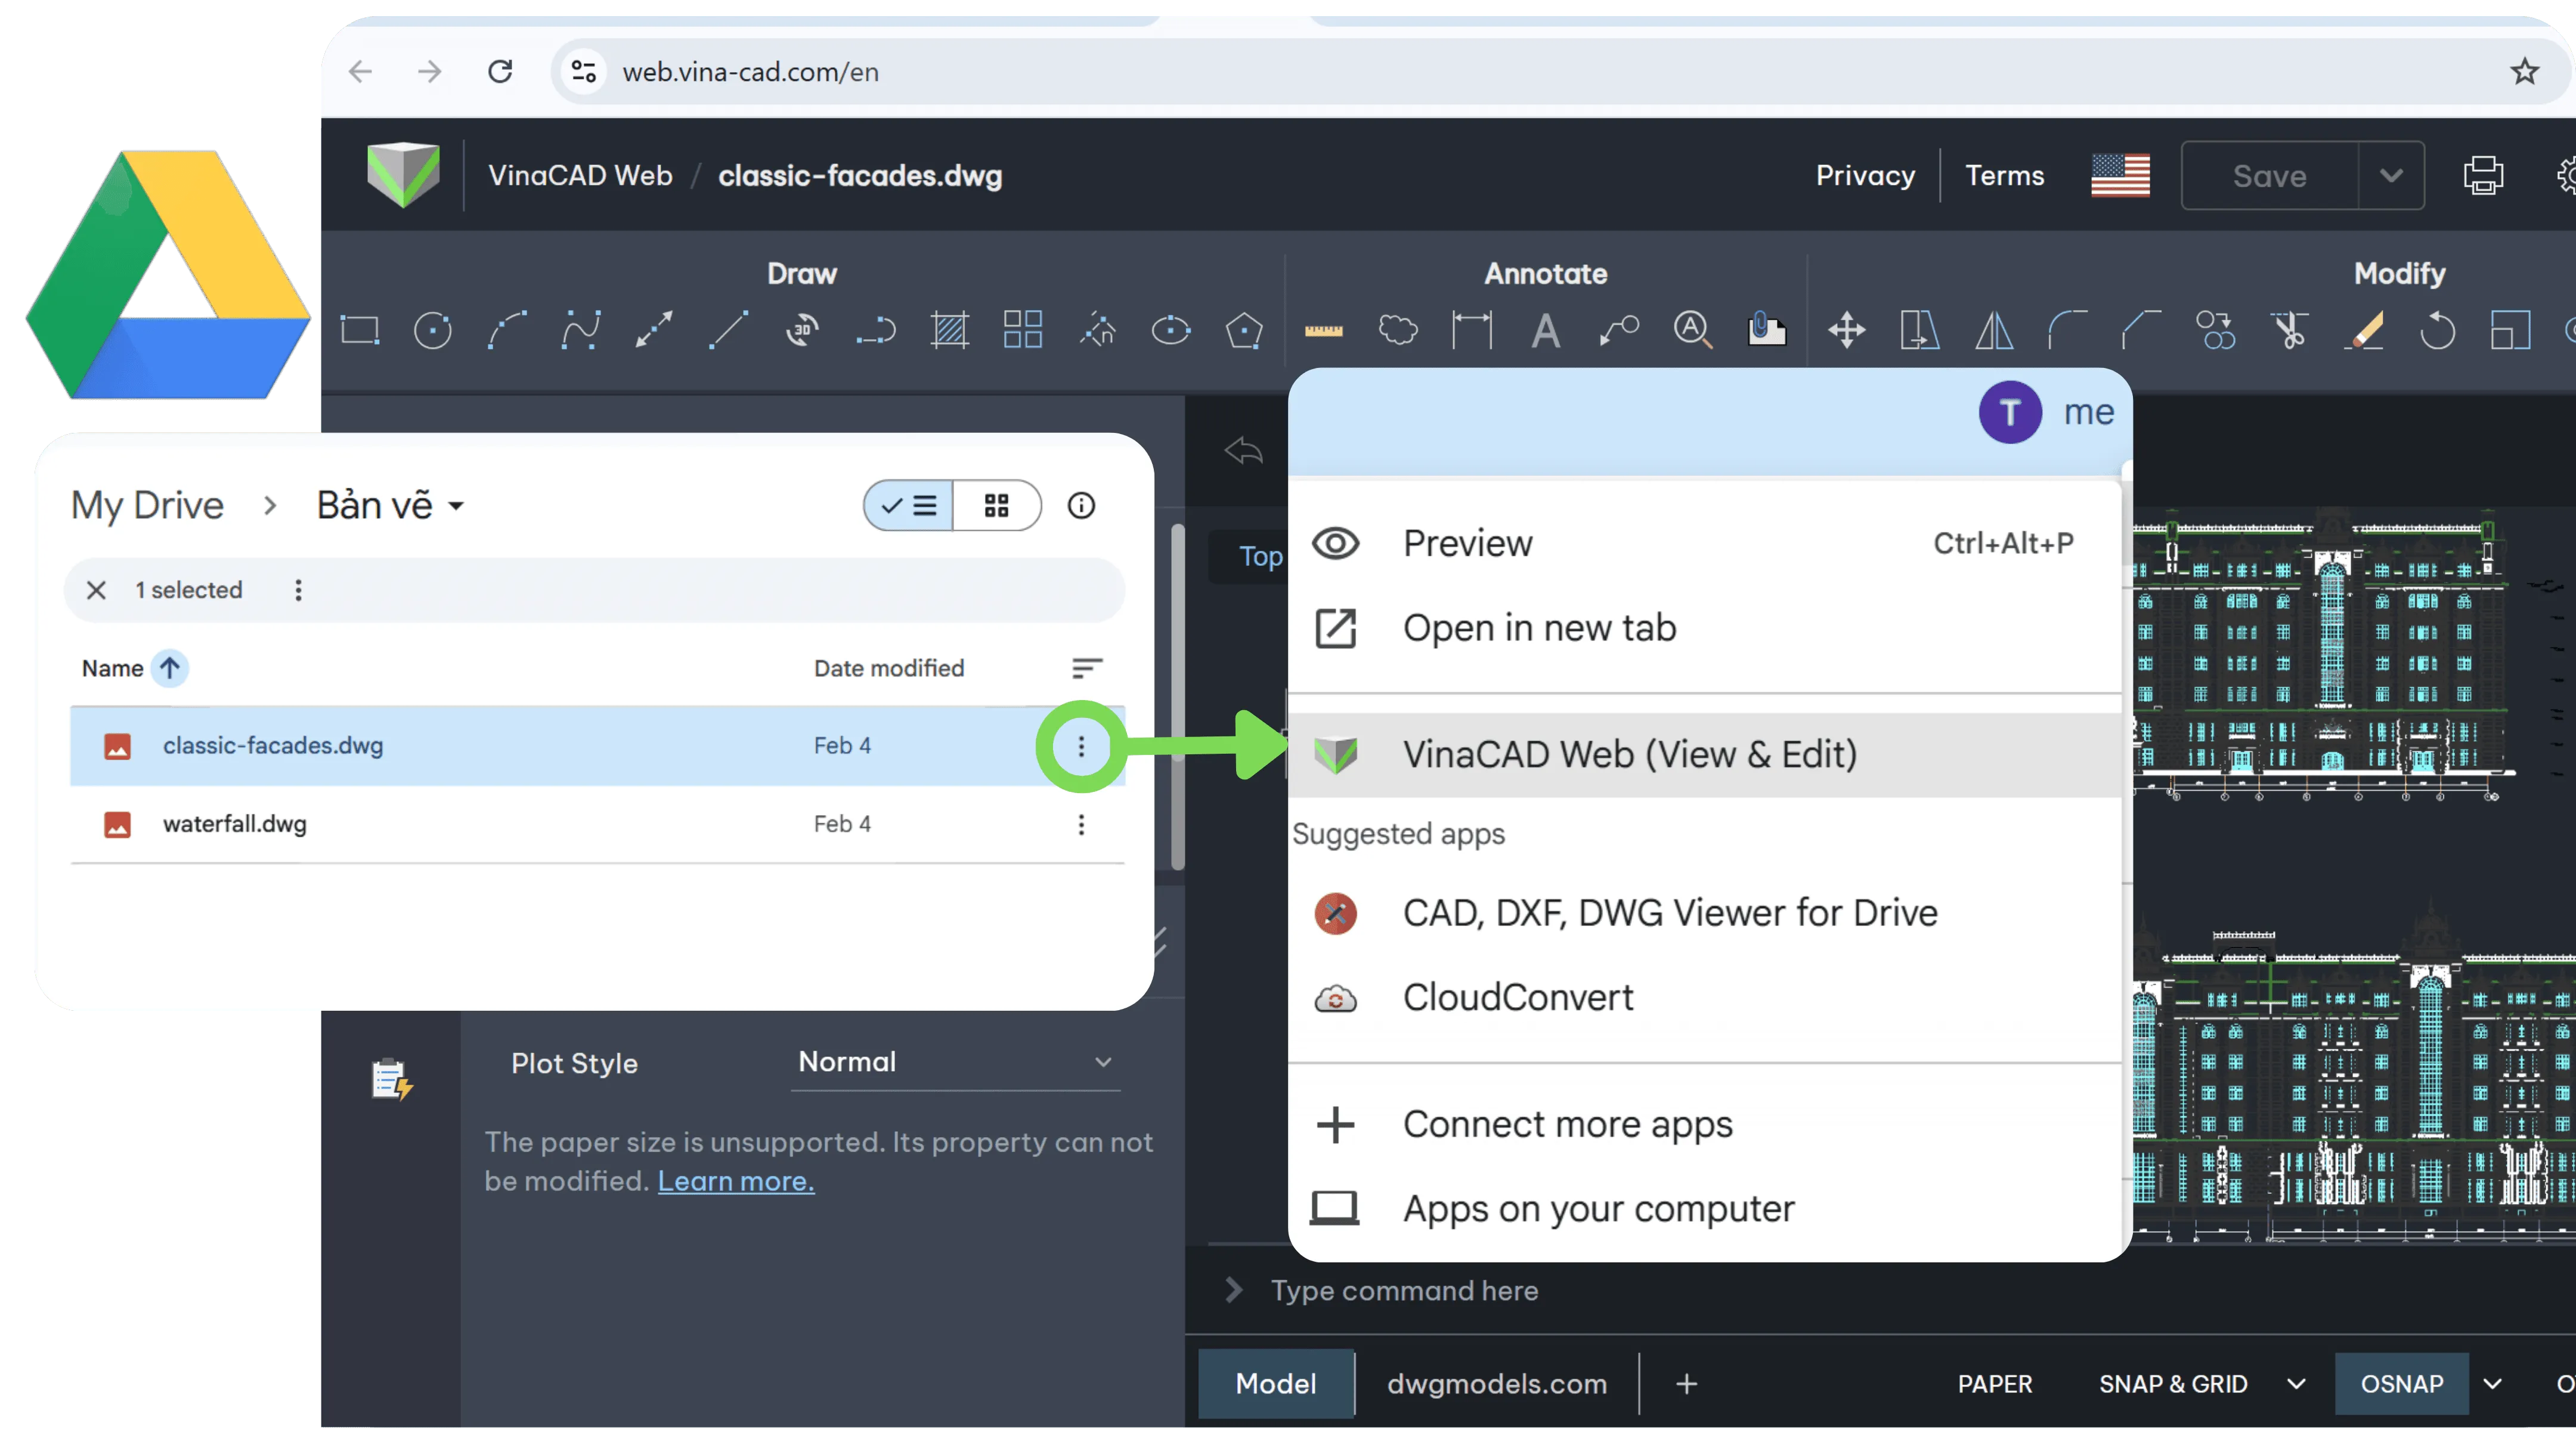The width and height of the screenshot is (2576, 1449).
Task: Select the Spline draw tool
Action: (581, 330)
